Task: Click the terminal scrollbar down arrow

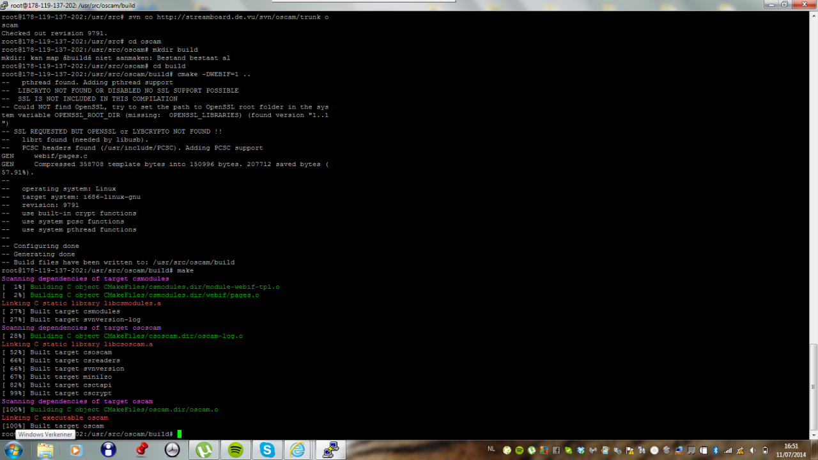Action: (814, 434)
